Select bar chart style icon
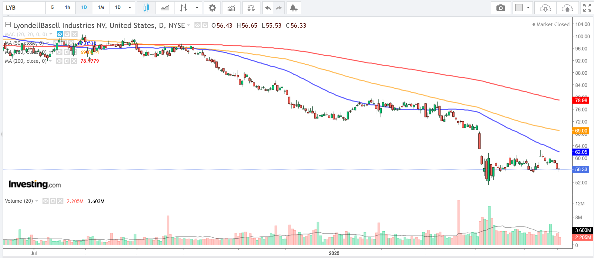 [184, 8]
